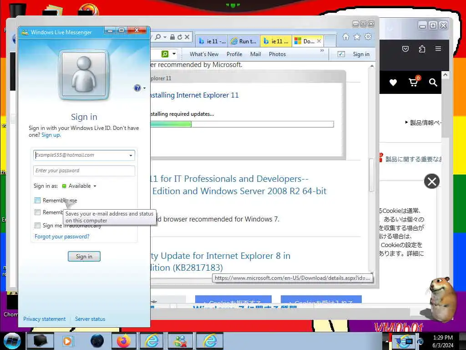The width and height of the screenshot is (466, 350).
Task: Click the IE refresh icon
Action: click(x=180, y=37)
